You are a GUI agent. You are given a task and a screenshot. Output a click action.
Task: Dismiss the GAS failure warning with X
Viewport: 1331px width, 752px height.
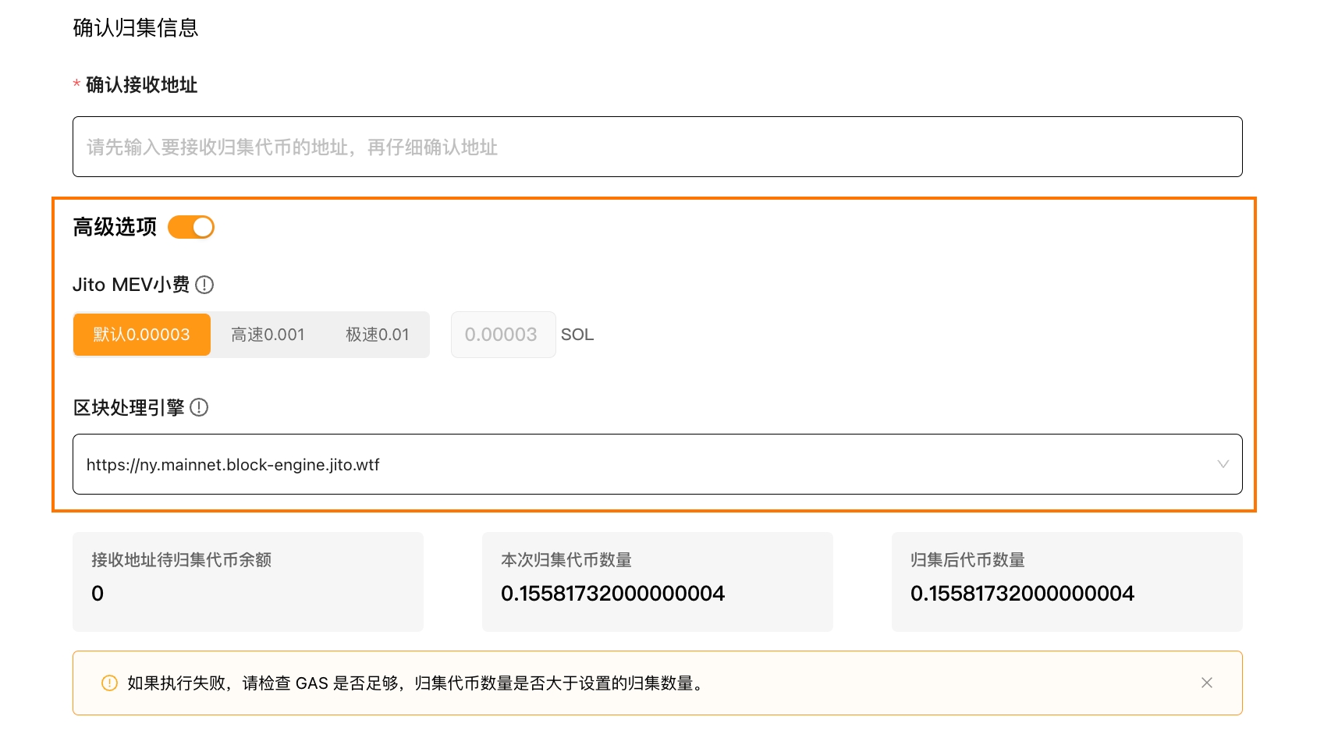[x=1206, y=683]
